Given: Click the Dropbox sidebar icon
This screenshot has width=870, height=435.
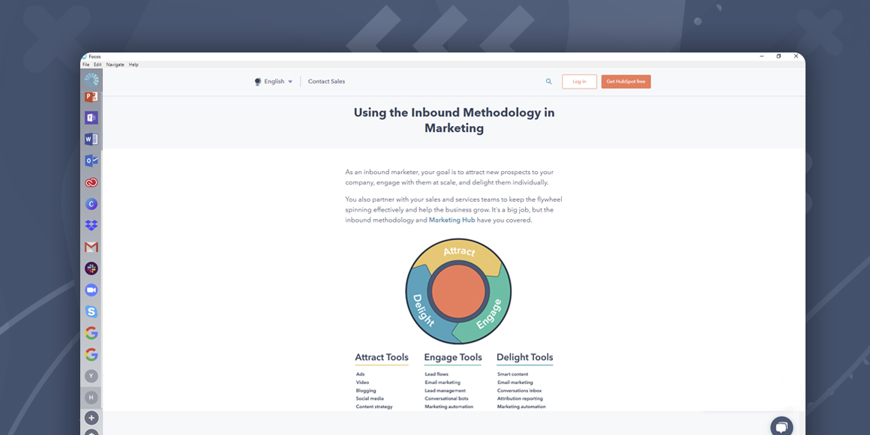Looking at the screenshot, I should pos(90,225).
